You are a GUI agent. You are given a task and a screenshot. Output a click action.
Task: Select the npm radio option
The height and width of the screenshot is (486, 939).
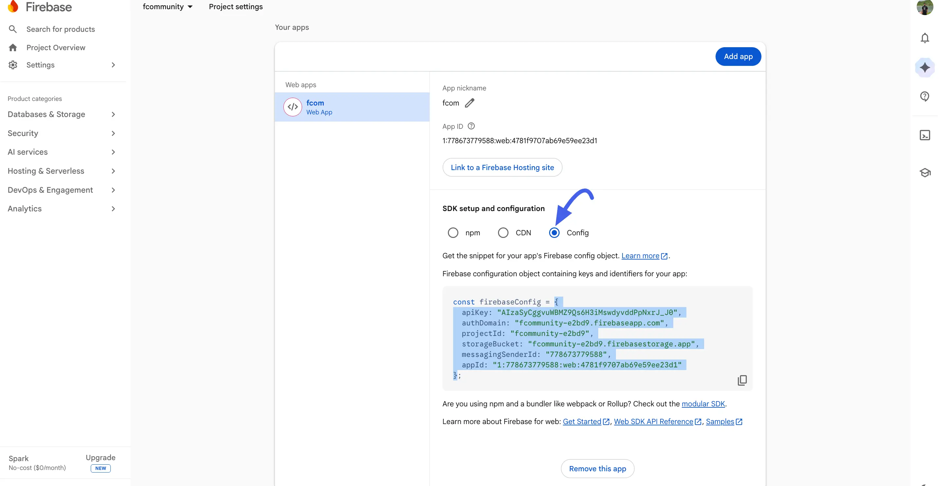click(453, 233)
